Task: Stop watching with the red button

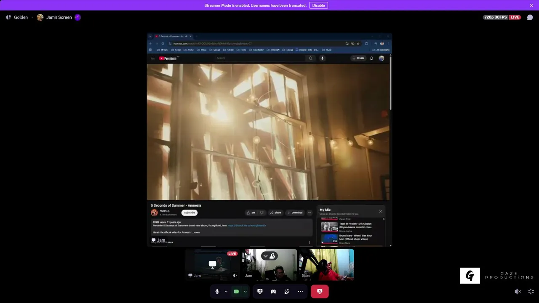Action: tap(320, 291)
